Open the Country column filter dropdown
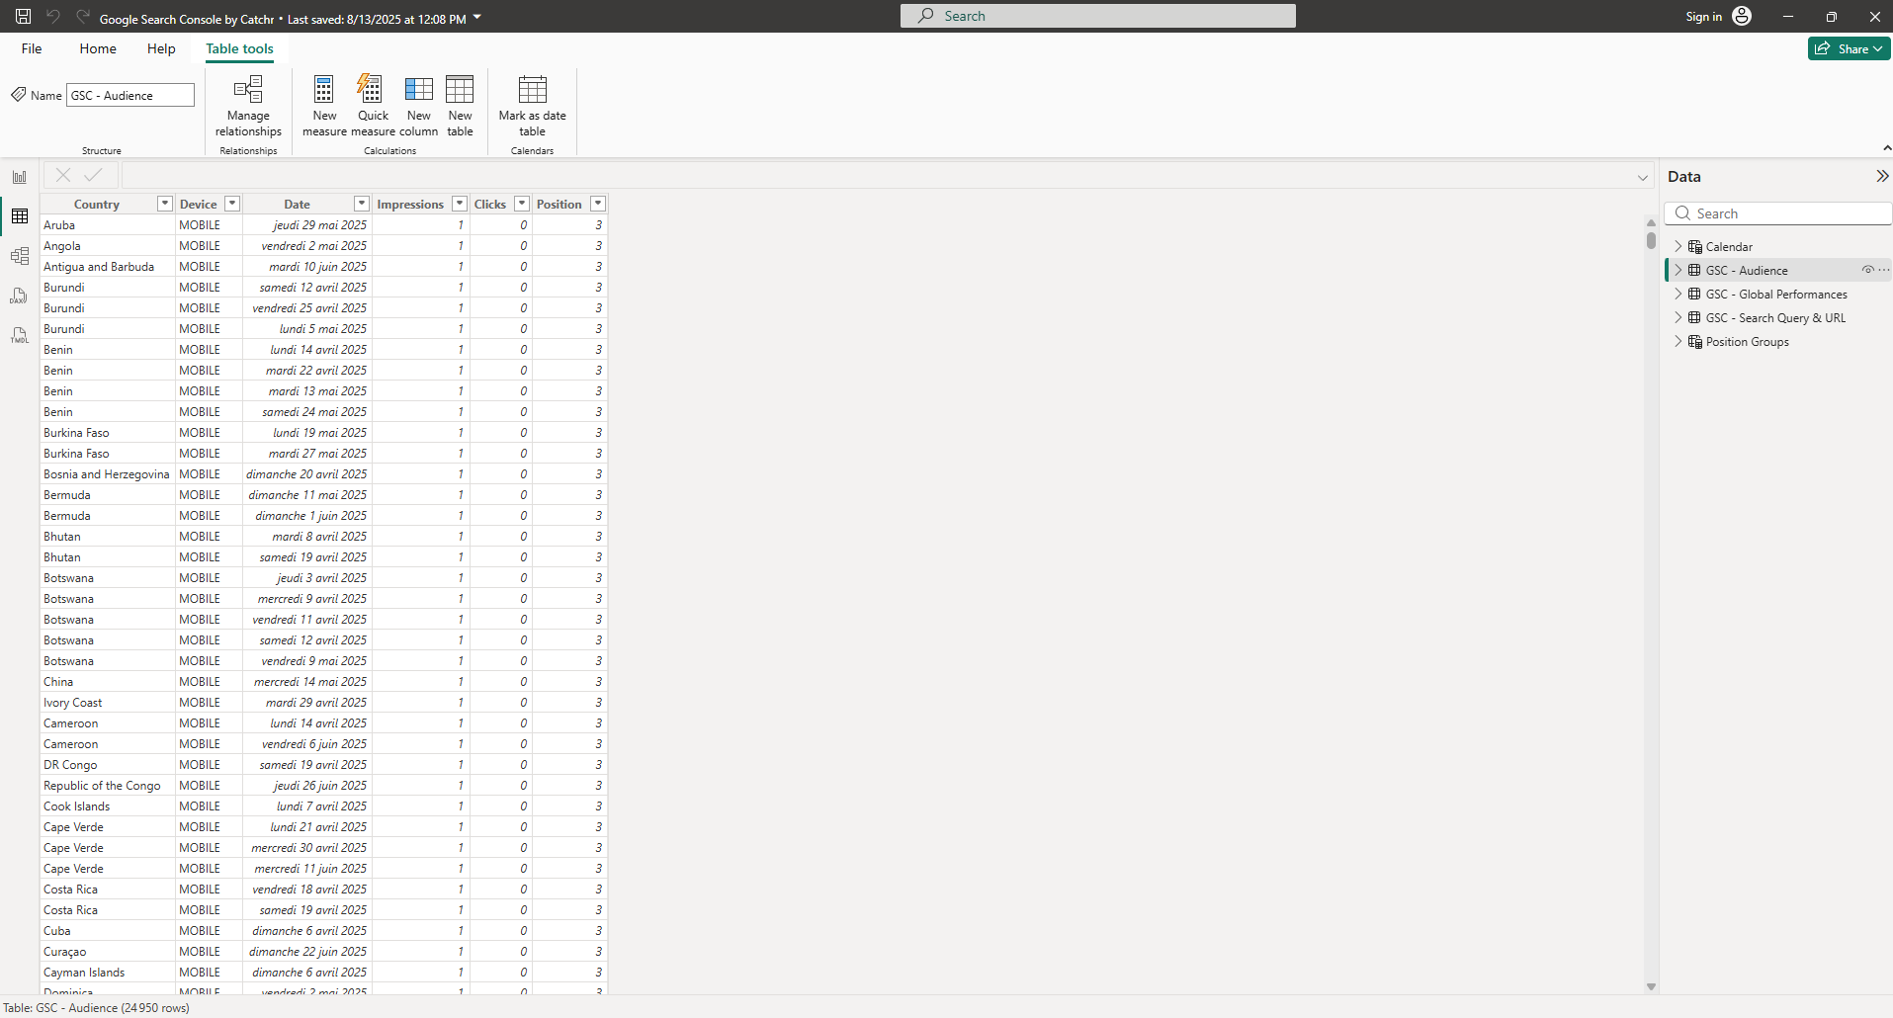The image size is (1893, 1018). point(163,203)
